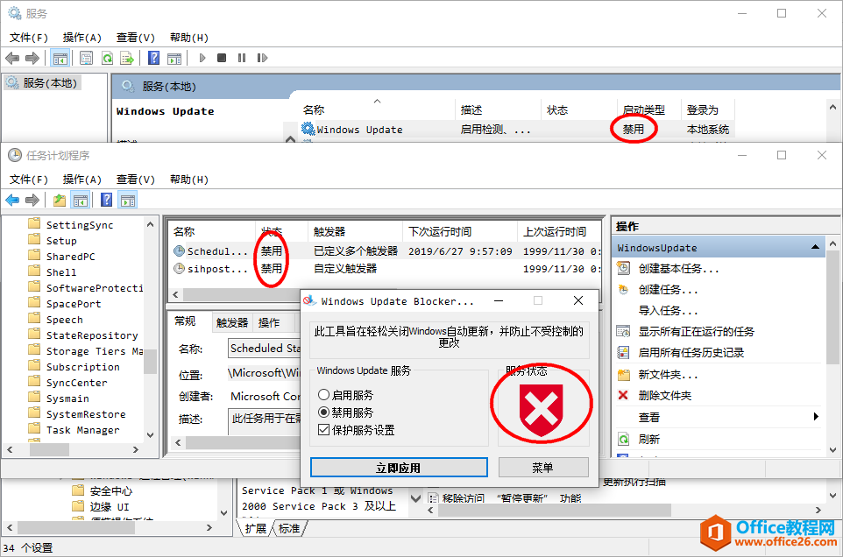
Task: Select SettingSync folder in tree
Action: pyautogui.click(x=80, y=224)
